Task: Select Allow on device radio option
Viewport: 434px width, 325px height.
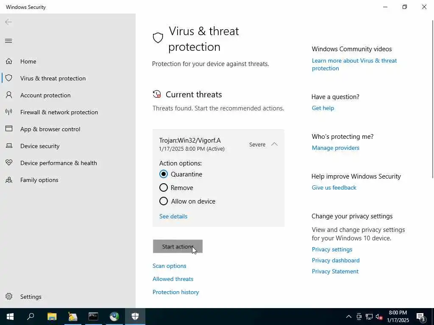Action: click(163, 201)
